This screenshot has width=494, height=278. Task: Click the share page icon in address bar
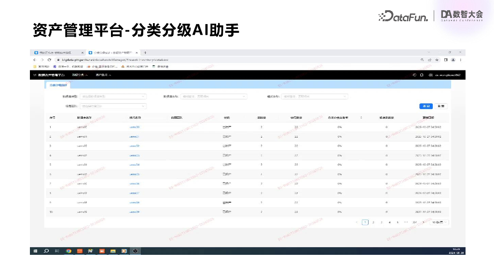coord(430,60)
